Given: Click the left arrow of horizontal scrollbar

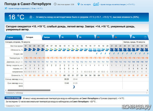Looking at the screenshot, I should (6, 90).
